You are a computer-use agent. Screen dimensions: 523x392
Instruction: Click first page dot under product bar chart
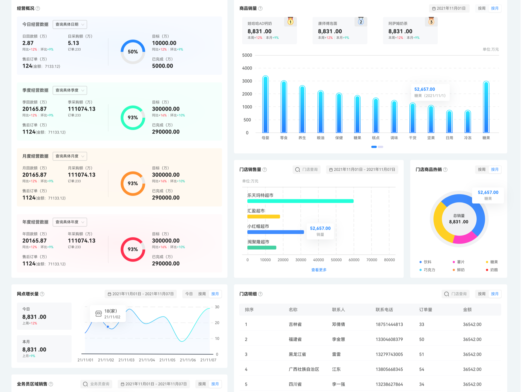click(374, 147)
